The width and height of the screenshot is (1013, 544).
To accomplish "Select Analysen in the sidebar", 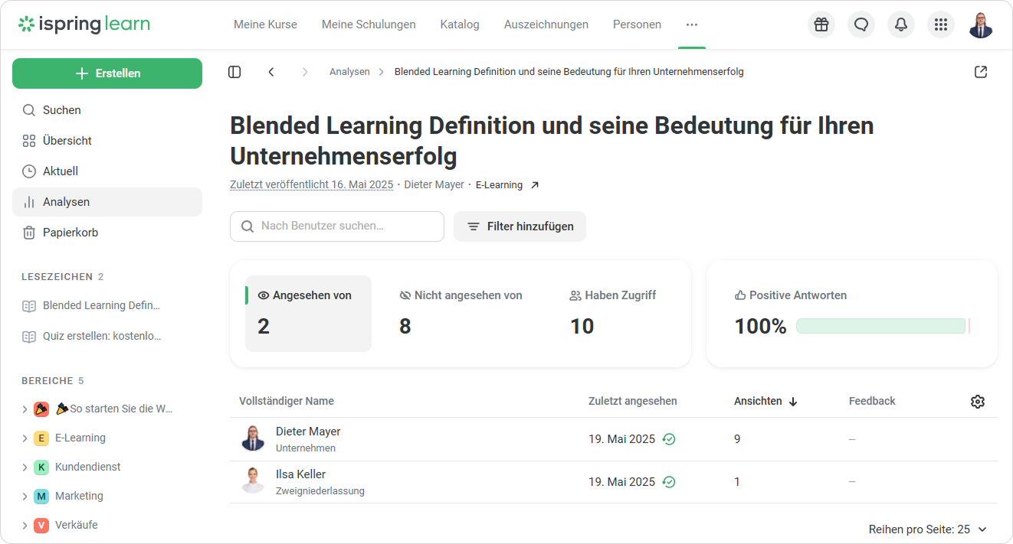I will pos(107,202).
